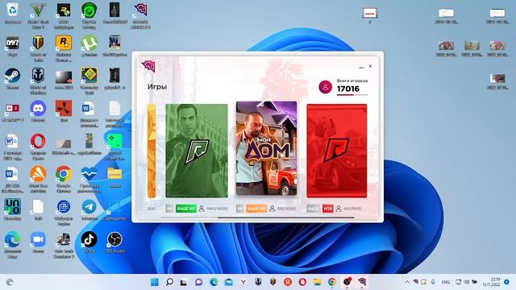Open the Grand Theft Auto V desktop icon

pos(38,14)
